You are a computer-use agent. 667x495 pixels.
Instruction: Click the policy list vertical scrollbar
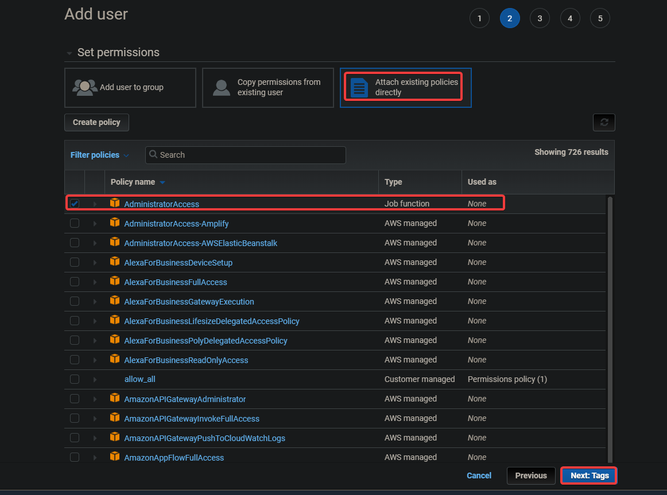pyautogui.click(x=610, y=329)
